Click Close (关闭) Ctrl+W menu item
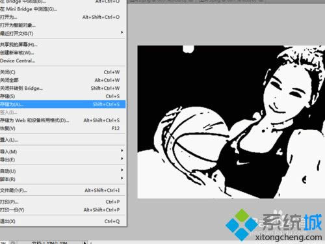 (x=62, y=72)
